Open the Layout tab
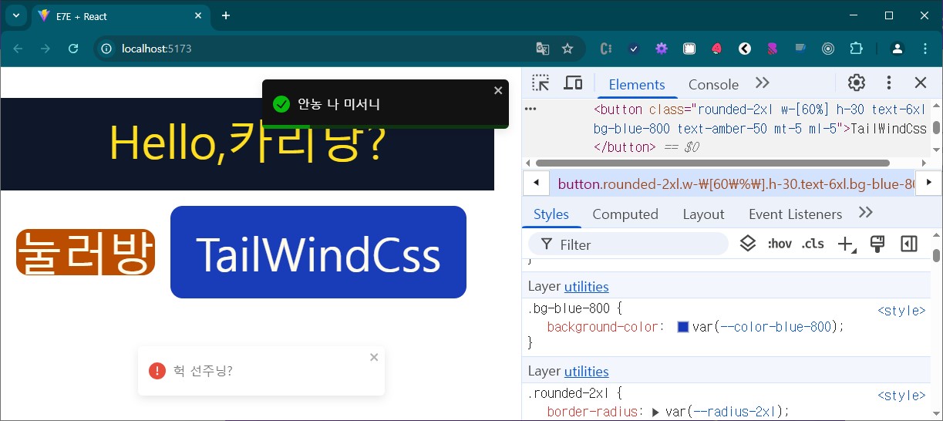943x421 pixels. point(703,214)
